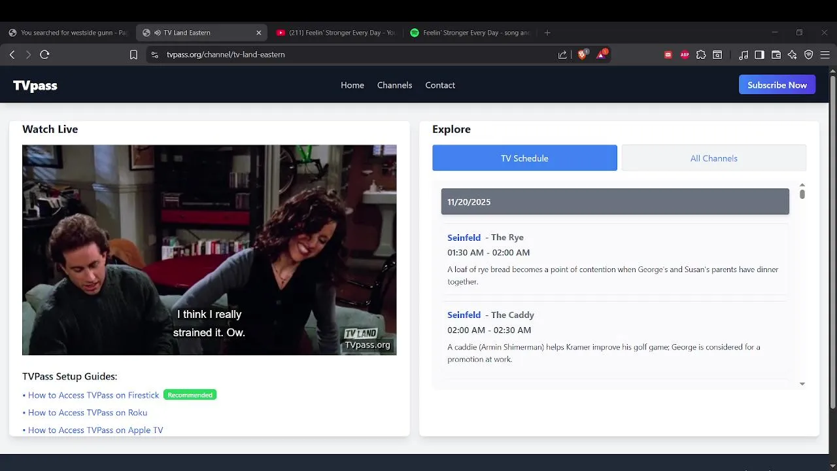Close the TV Land Eastern tab
This screenshot has height=471, width=837.
258,33
